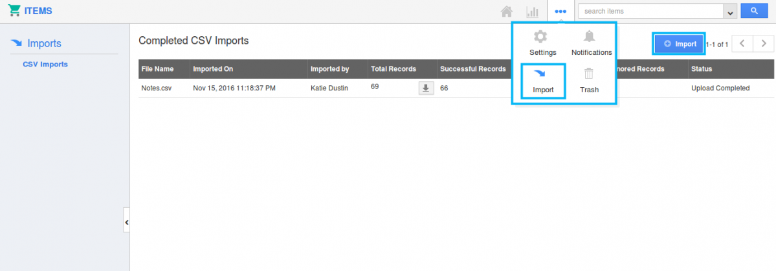Screen dimensions: 776x271
Task: Sort by the File Name column header
Action: tap(157, 69)
